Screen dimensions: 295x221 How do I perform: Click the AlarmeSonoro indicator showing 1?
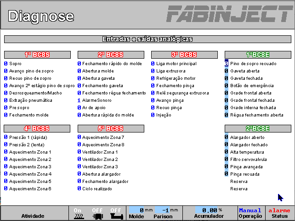click(x=79, y=100)
